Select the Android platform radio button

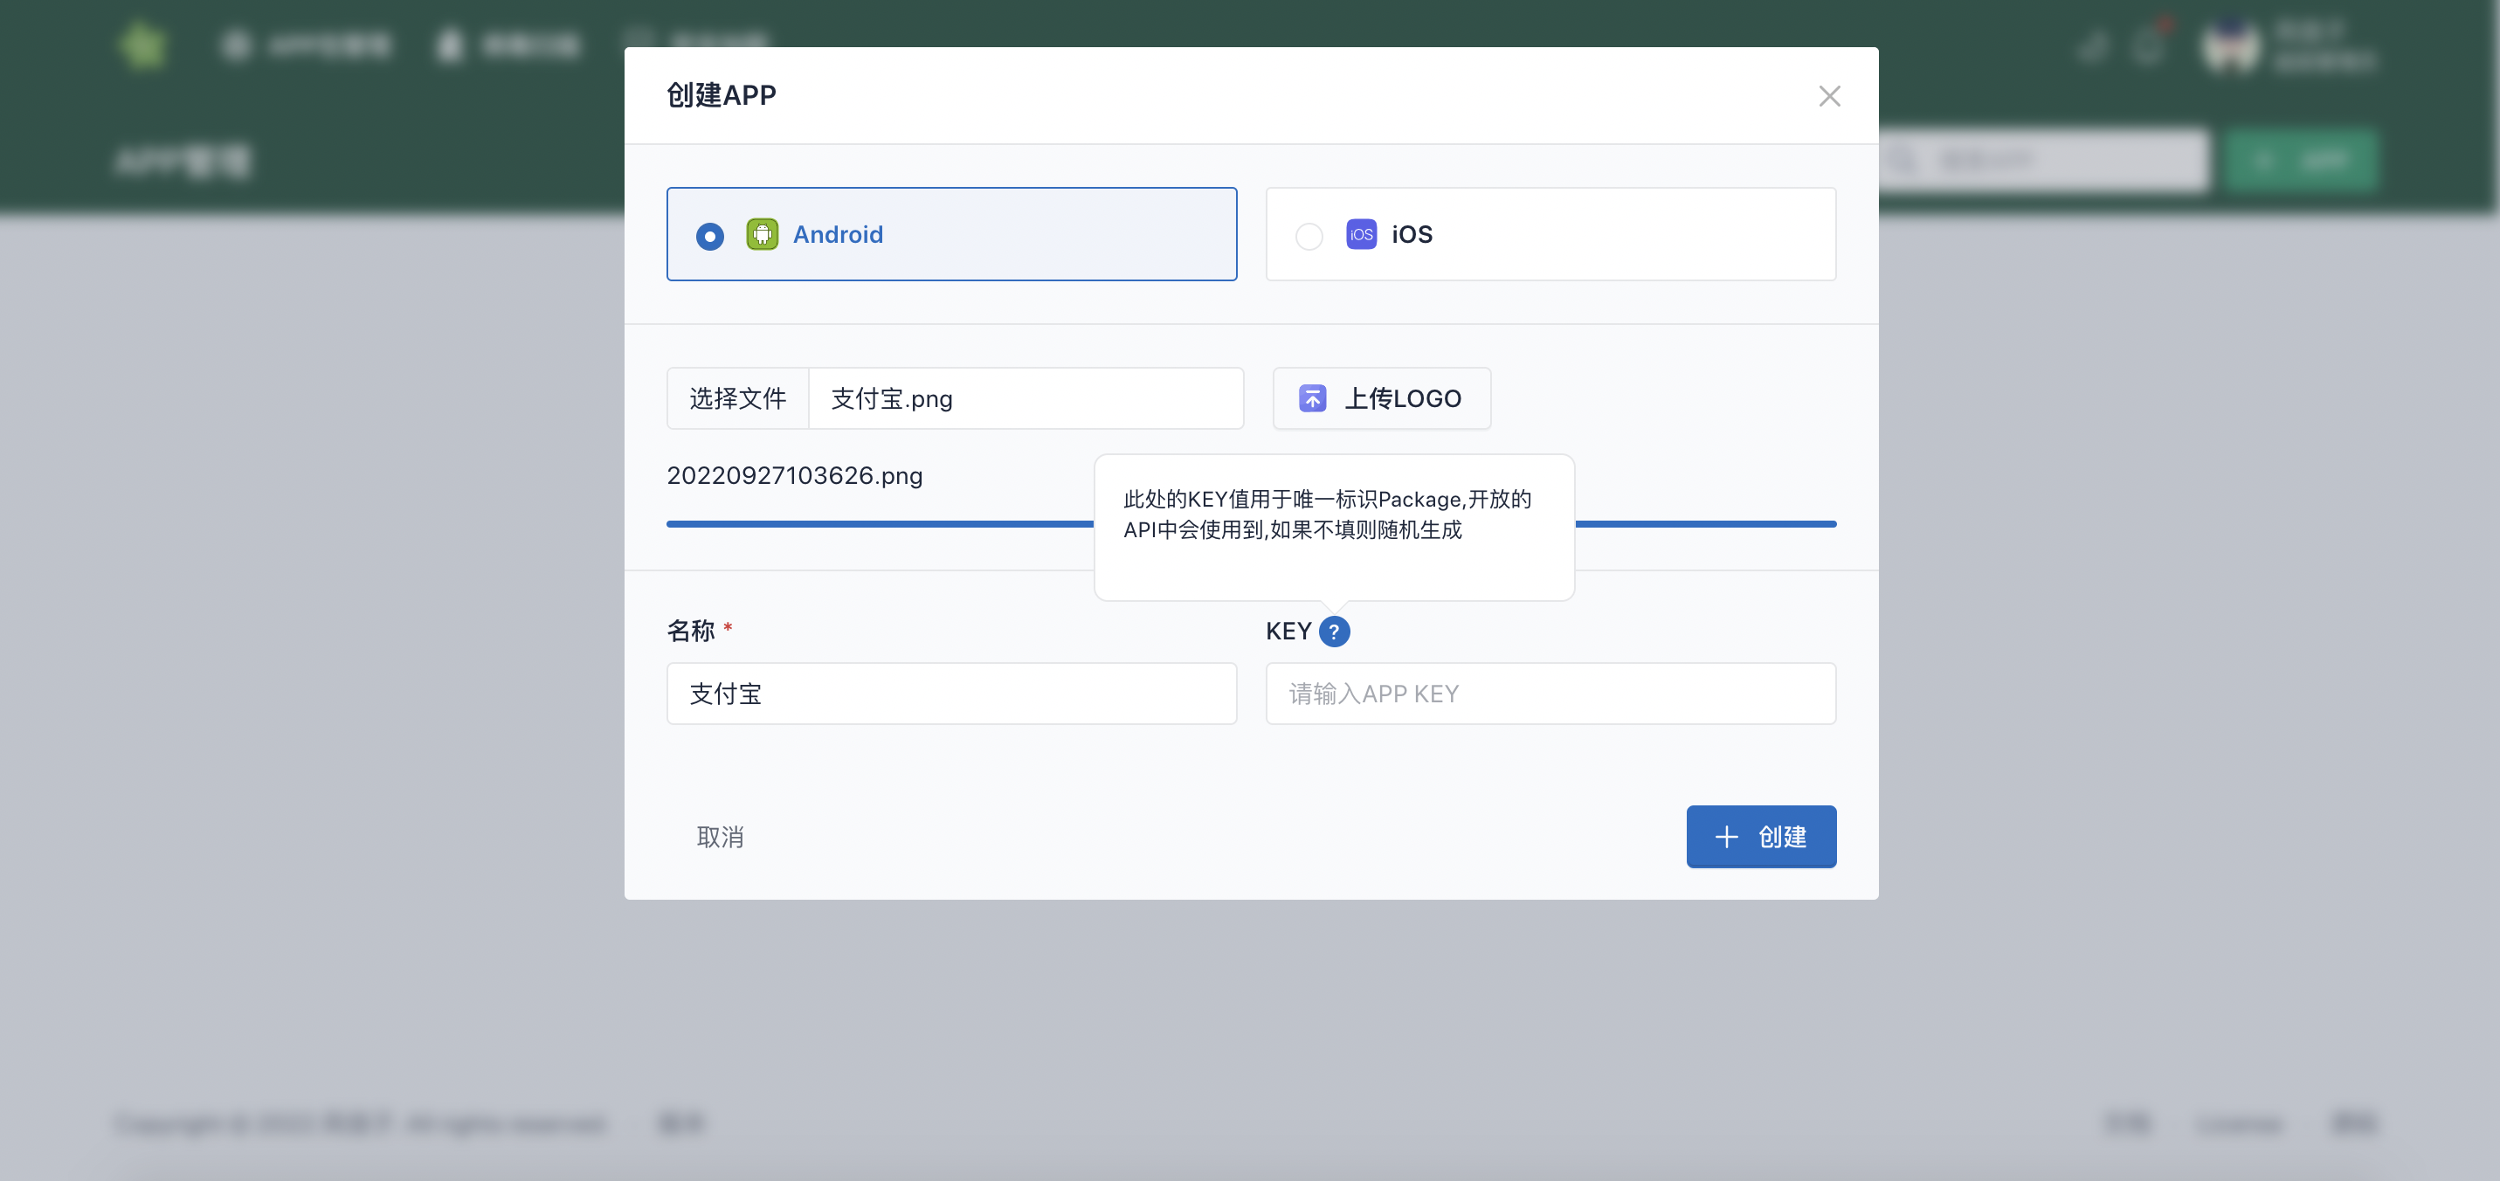(709, 236)
